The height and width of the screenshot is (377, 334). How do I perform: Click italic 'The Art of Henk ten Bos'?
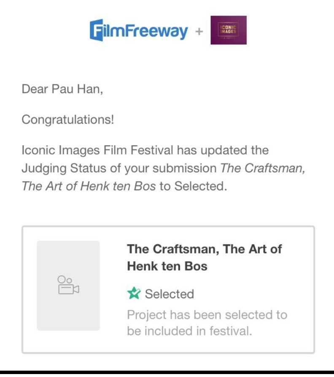[x=89, y=186]
